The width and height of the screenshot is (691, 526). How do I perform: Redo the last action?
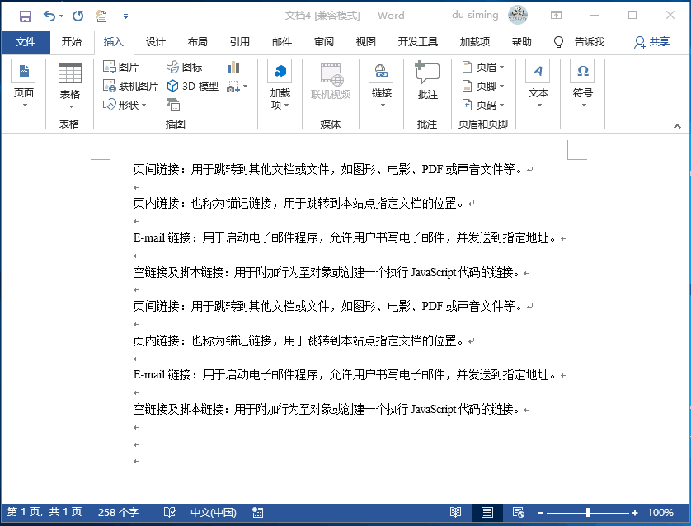pyautogui.click(x=78, y=16)
